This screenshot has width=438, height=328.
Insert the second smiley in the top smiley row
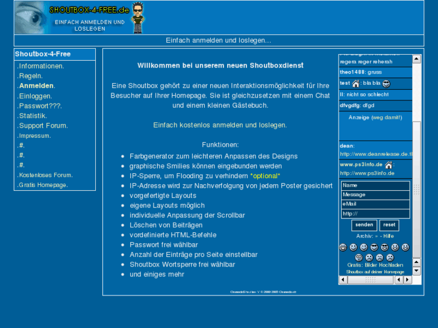(354, 247)
